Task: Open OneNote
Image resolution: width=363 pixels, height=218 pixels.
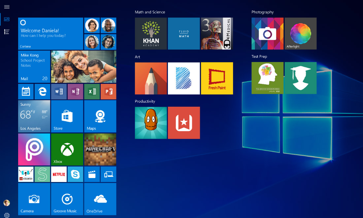Action: (x=75, y=91)
